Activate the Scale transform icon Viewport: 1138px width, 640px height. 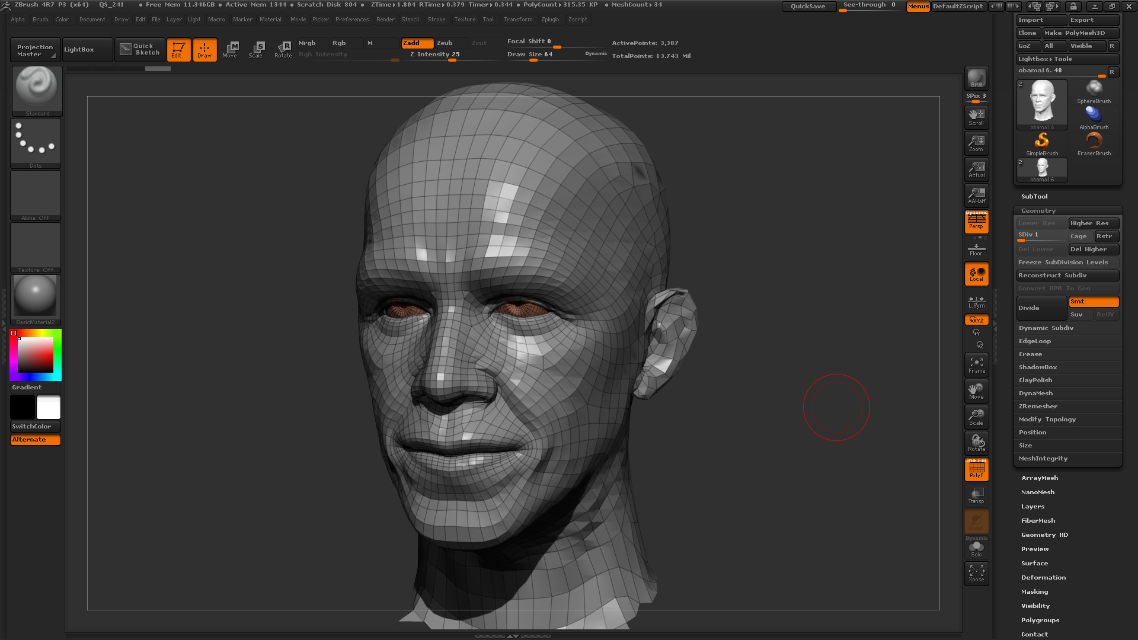256,50
